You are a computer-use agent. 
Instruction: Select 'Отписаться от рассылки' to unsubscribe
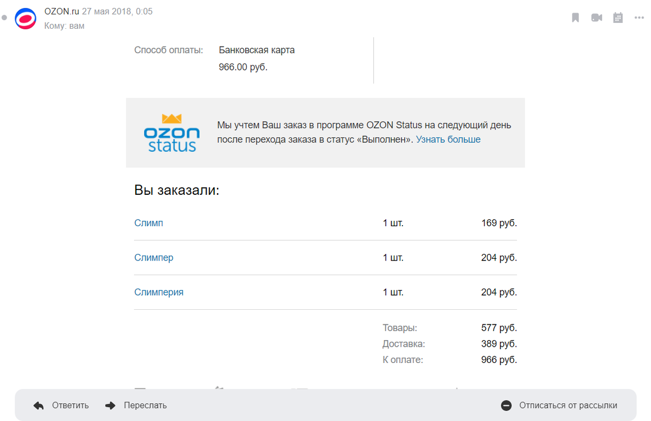[x=568, y=405]
